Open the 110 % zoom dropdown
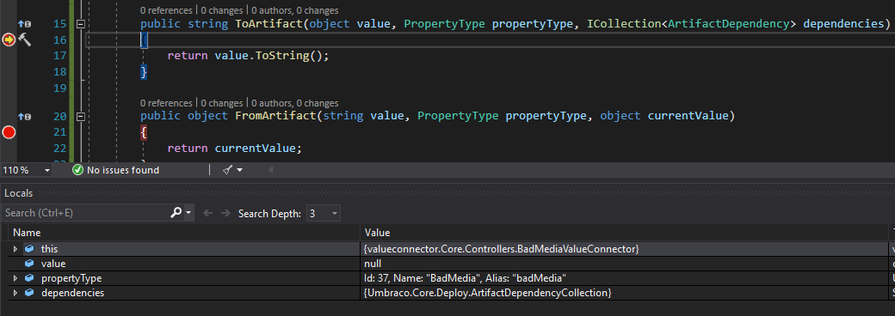The image size is (895, 316). [46, 170]
